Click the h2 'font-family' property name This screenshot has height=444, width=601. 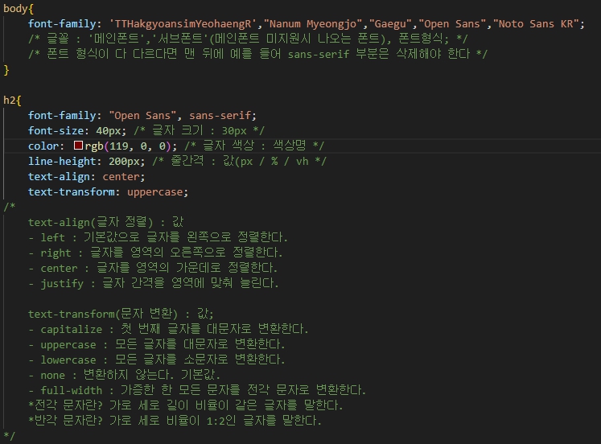[x=62, y=115]
